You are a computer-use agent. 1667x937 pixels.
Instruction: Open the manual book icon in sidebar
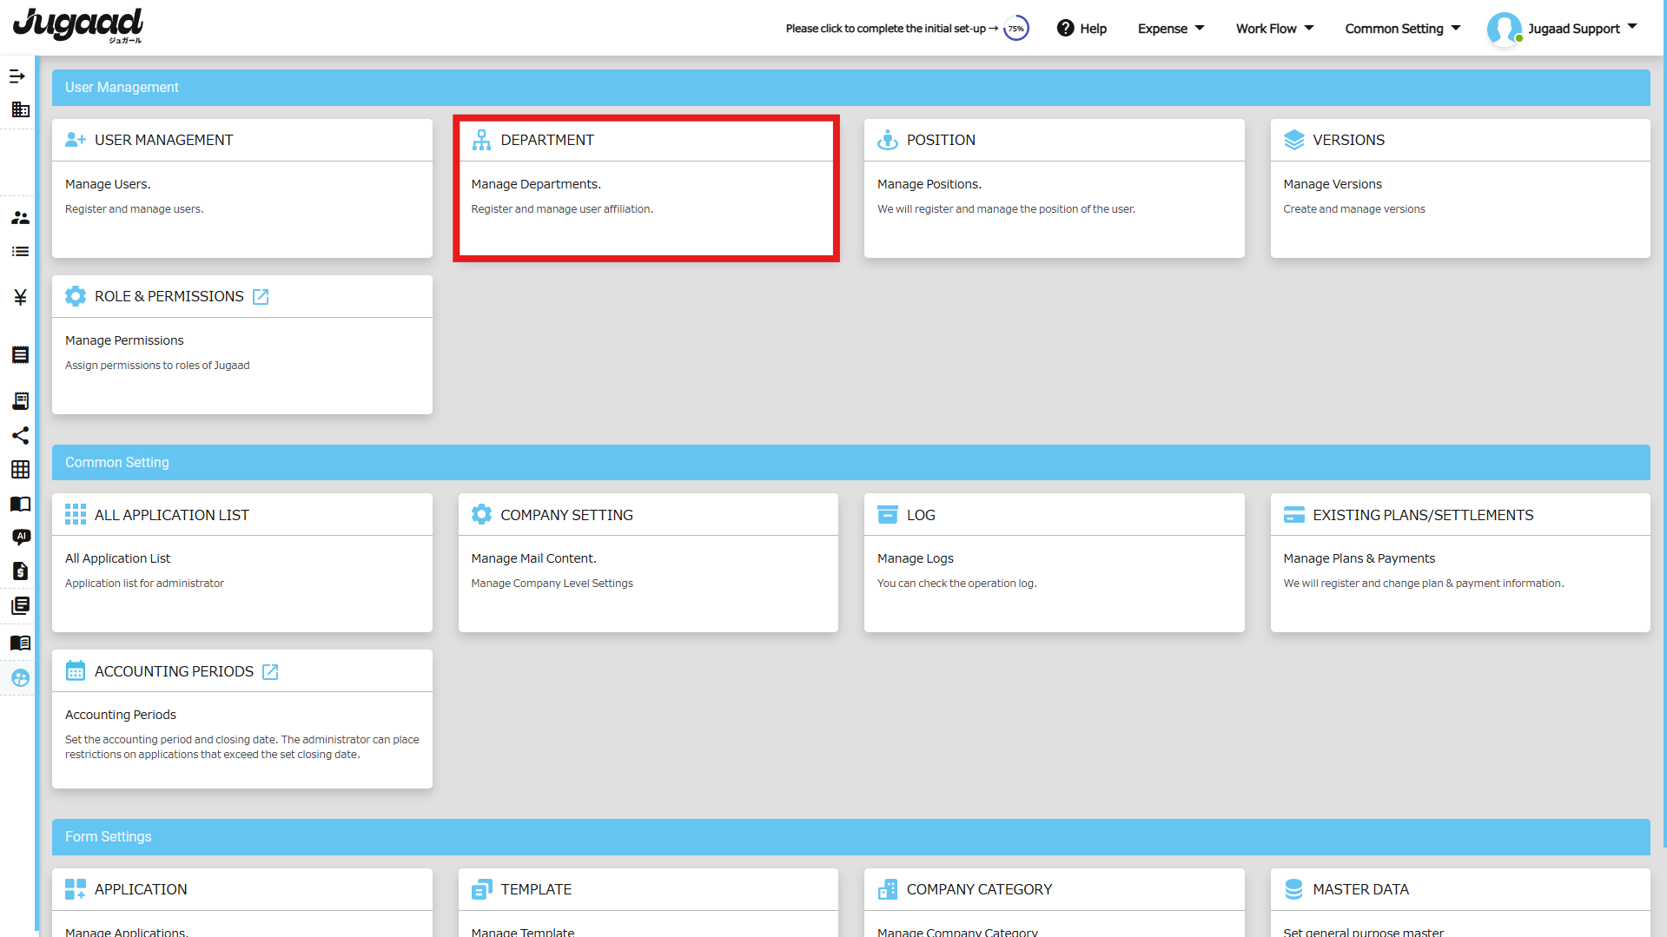[x=20, y=643]
